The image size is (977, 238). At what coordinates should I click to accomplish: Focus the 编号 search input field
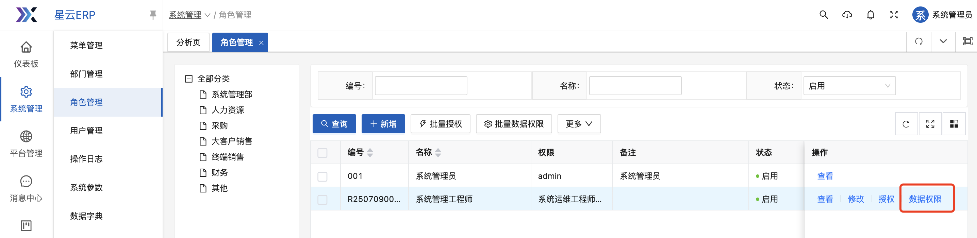[420, 86]
